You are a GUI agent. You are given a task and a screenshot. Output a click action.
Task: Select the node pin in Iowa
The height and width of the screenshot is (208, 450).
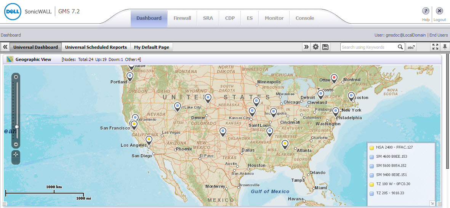[x=256, y=102]
